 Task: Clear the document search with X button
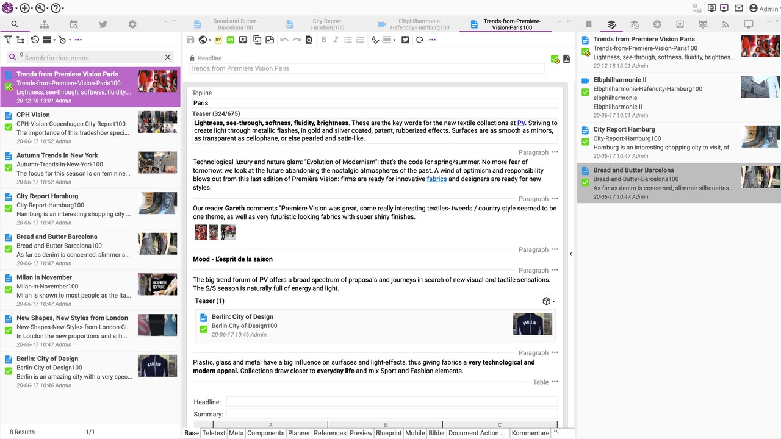click(168, 57)
